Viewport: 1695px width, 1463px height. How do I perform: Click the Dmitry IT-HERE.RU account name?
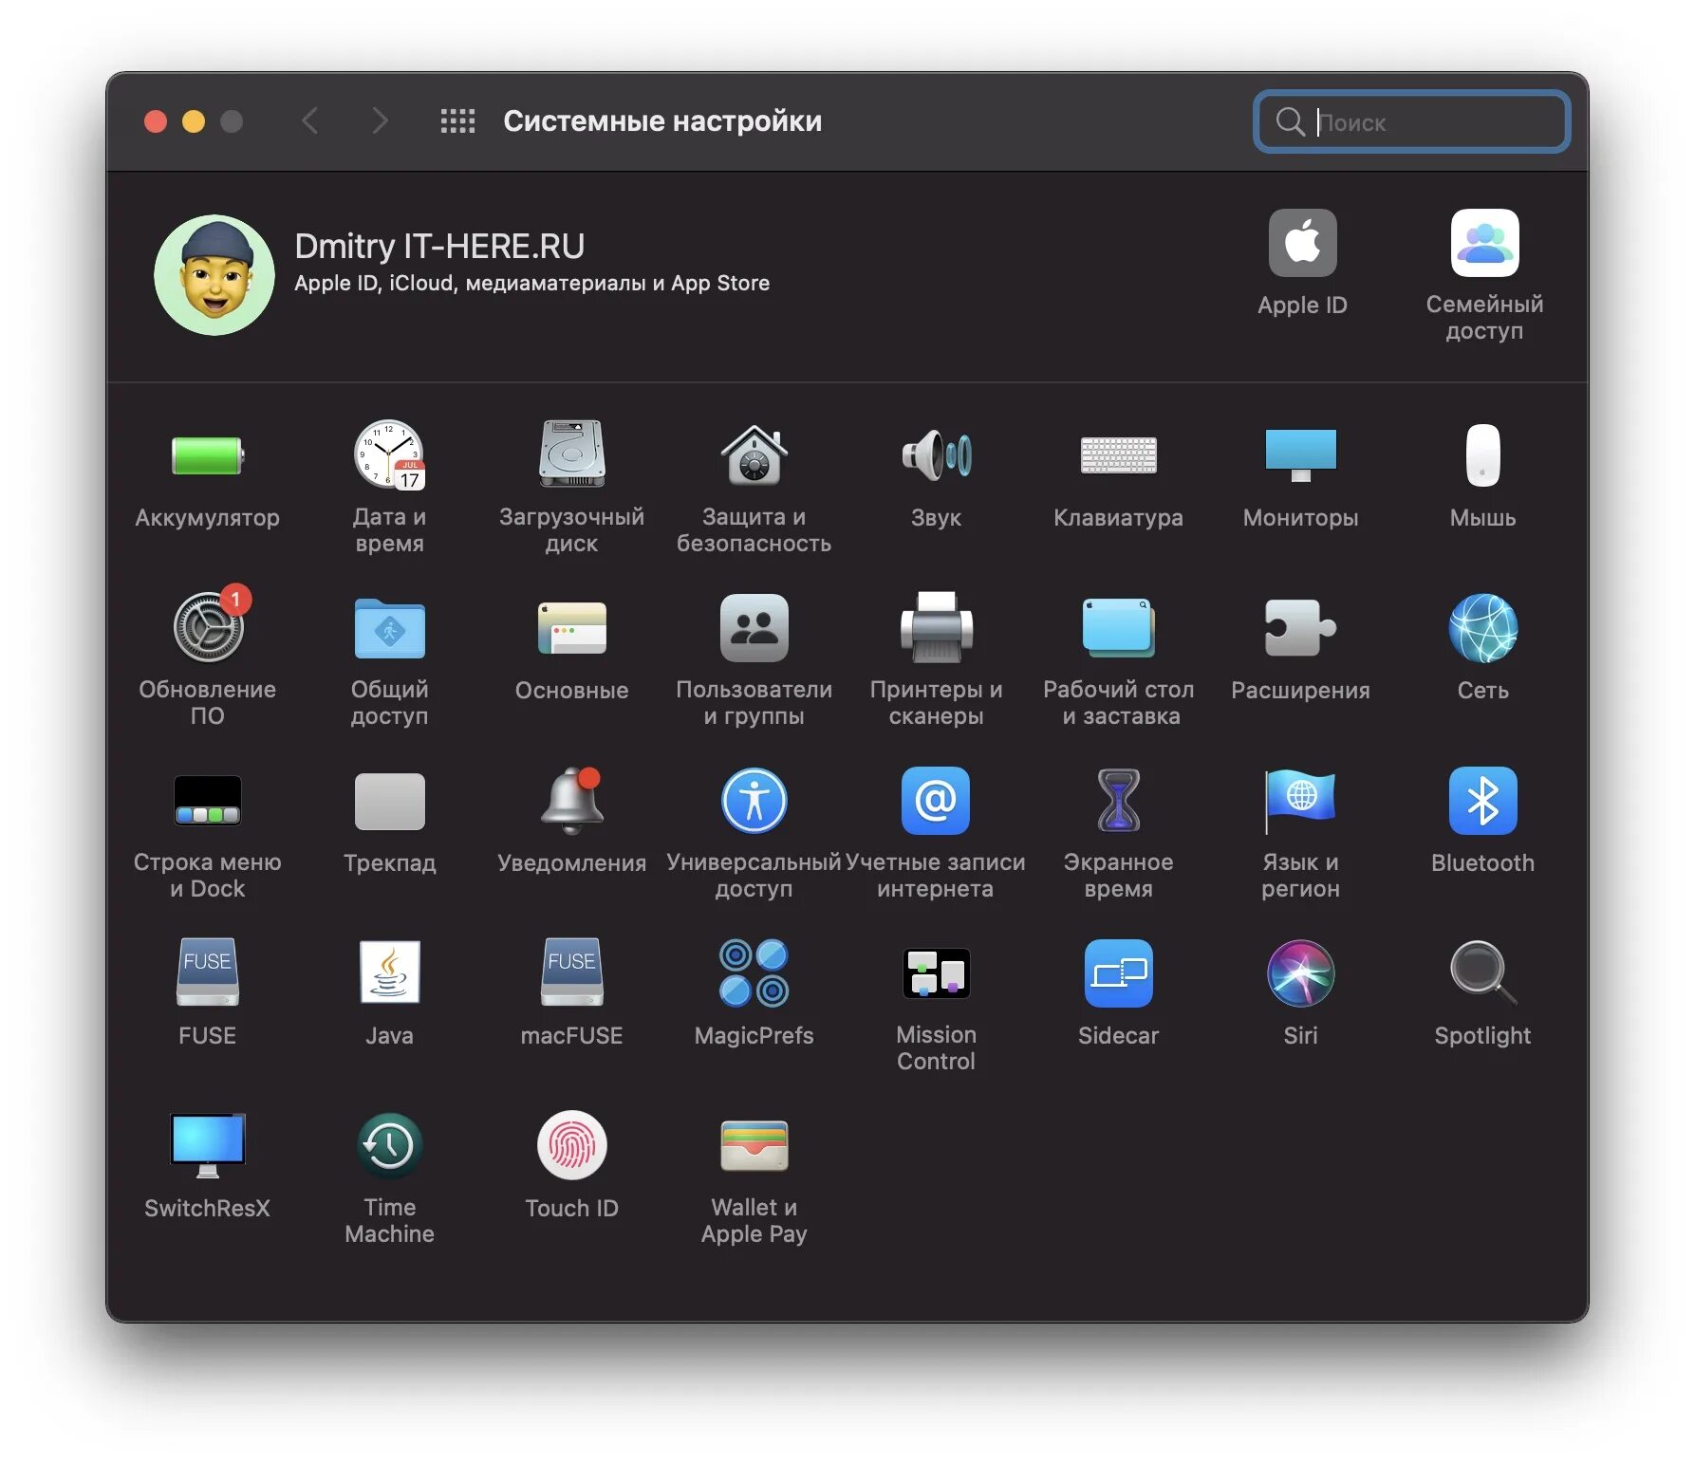point(439,247)
